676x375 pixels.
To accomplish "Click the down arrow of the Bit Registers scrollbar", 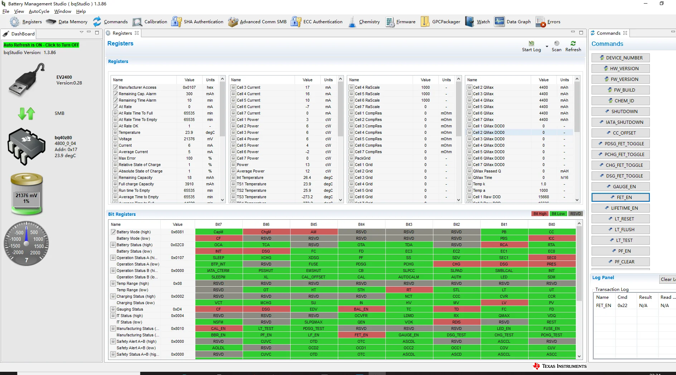I will pyautogui.click(x=579, y=356).
